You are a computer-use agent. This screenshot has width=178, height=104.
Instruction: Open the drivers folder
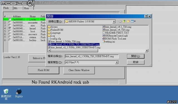coord(53,27)
